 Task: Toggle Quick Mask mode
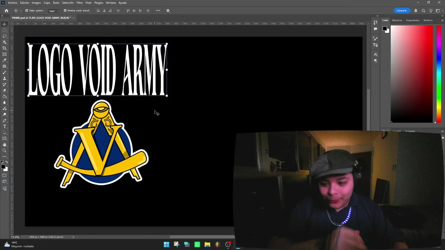[x=5, y=175]
